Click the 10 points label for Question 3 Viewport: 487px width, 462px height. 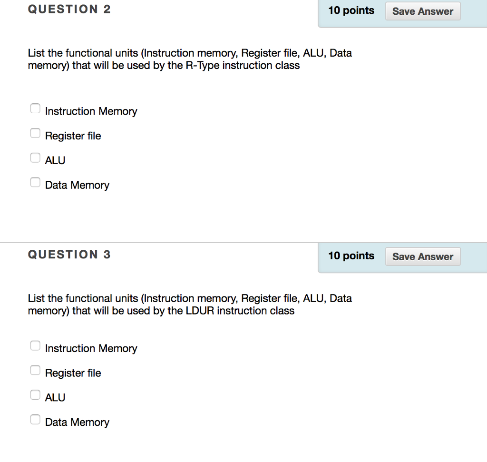tap(351, 256)
